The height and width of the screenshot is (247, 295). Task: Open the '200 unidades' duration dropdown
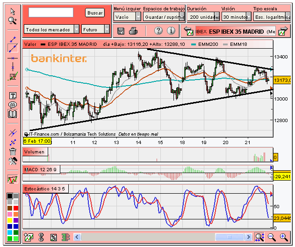203,17
